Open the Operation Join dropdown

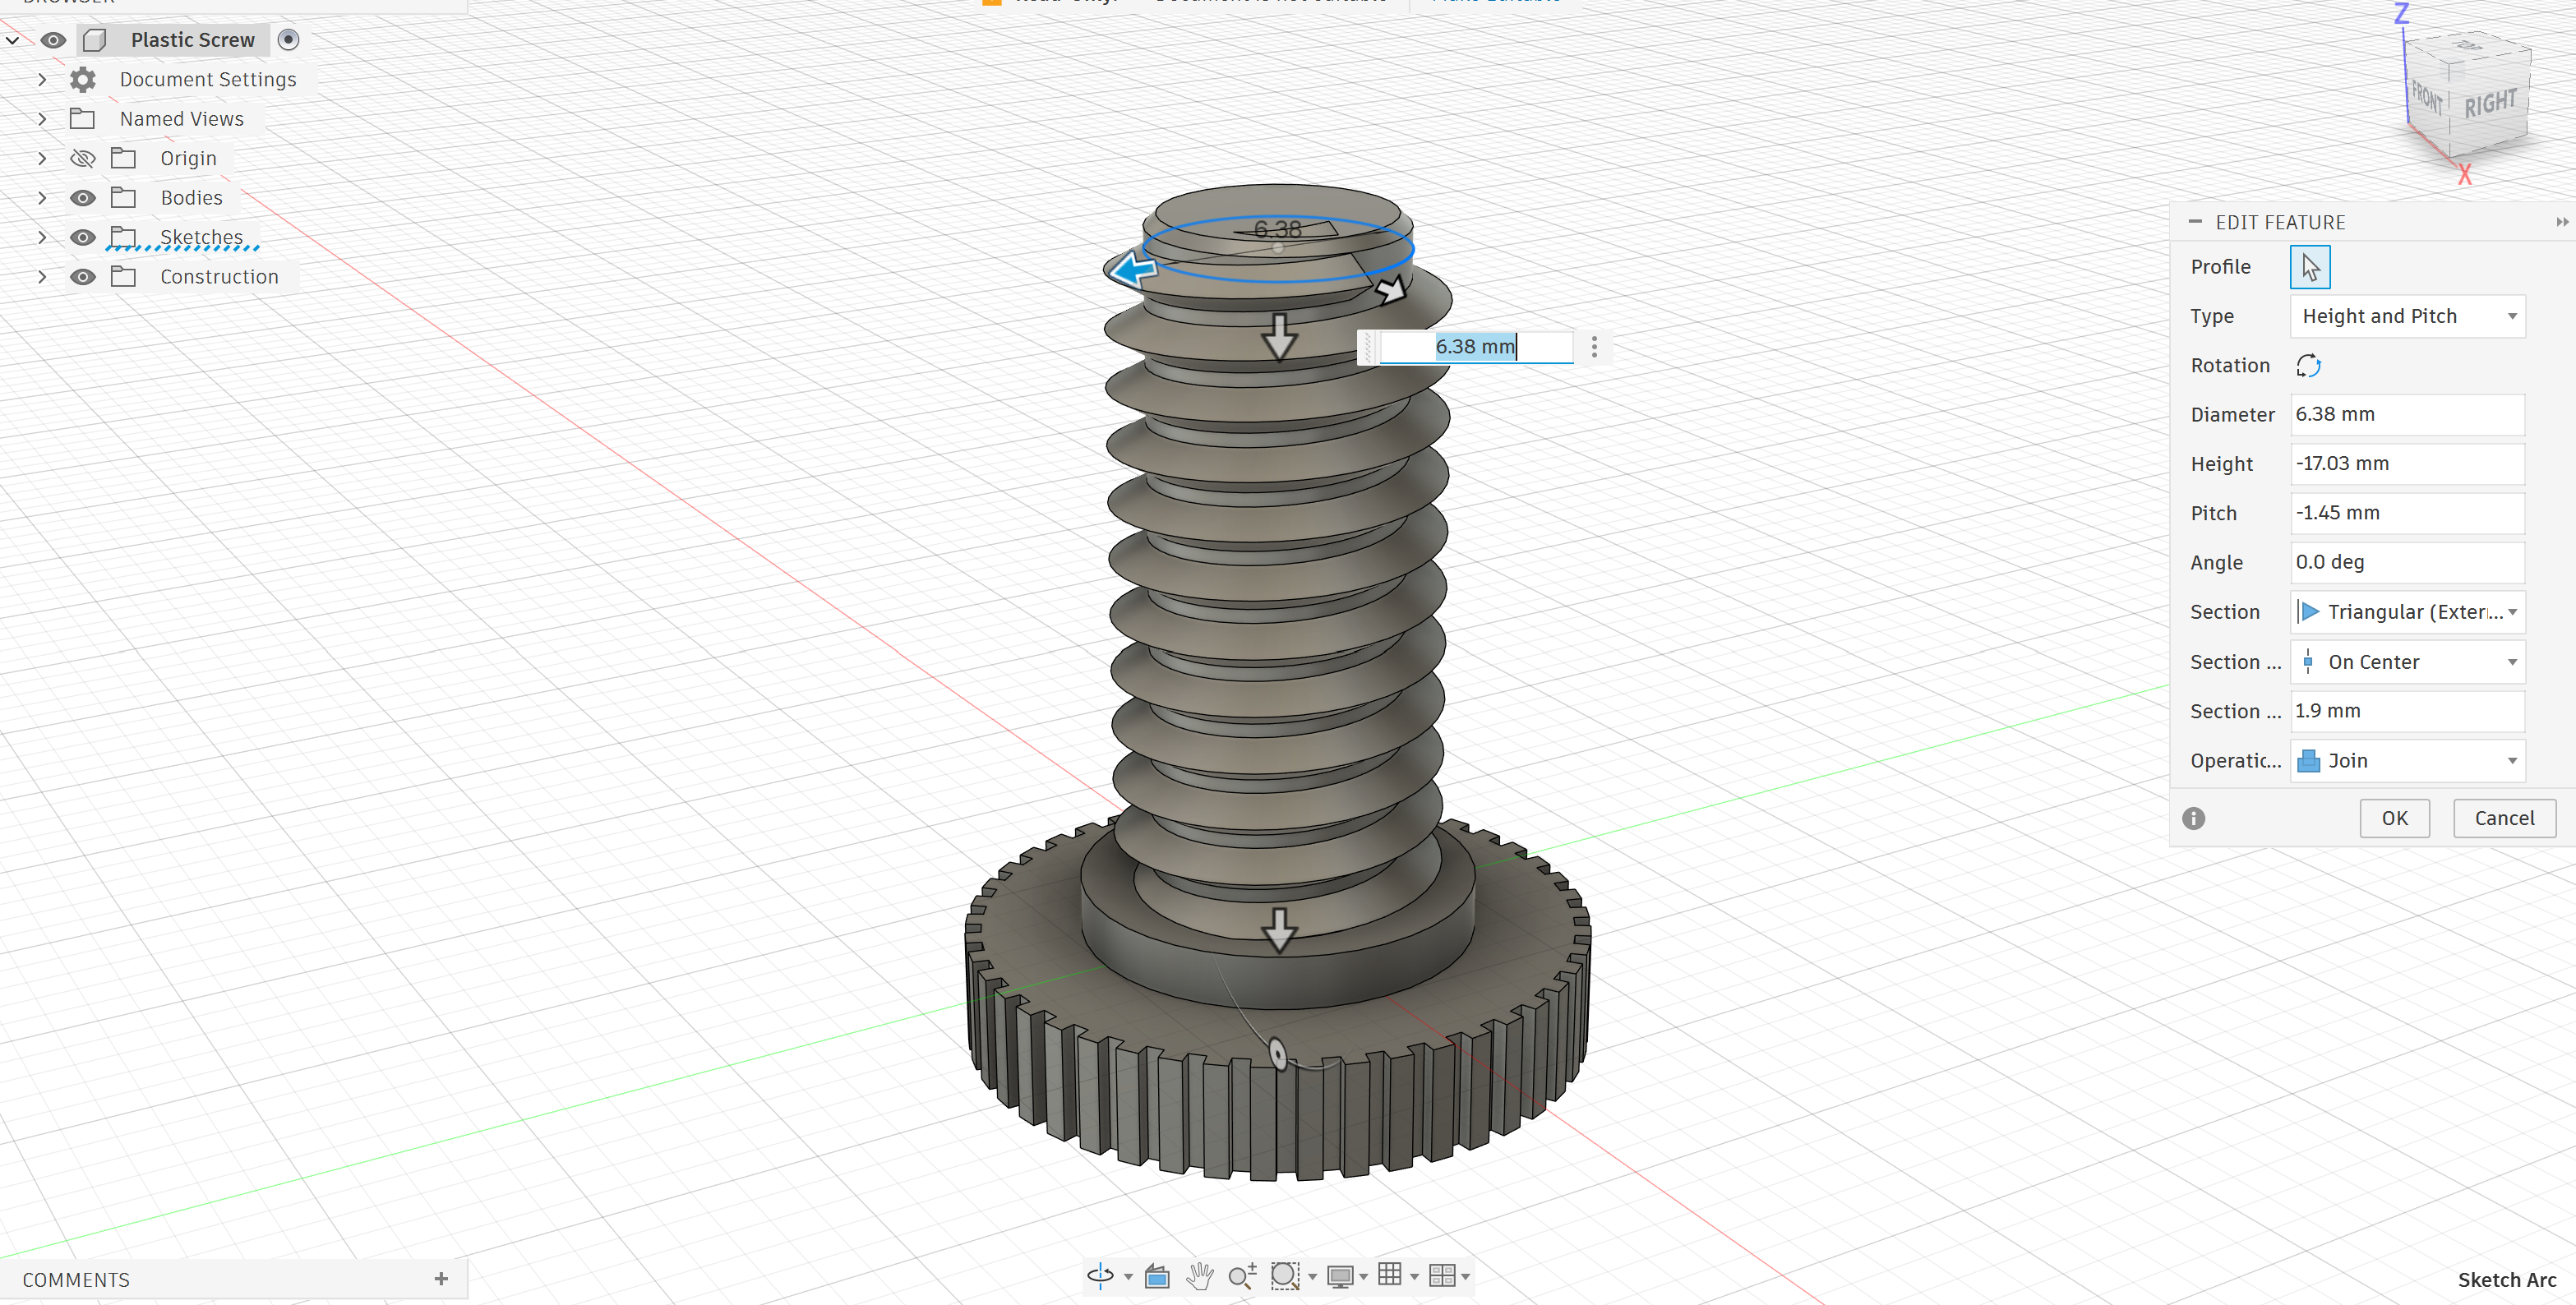[2407, 761]
